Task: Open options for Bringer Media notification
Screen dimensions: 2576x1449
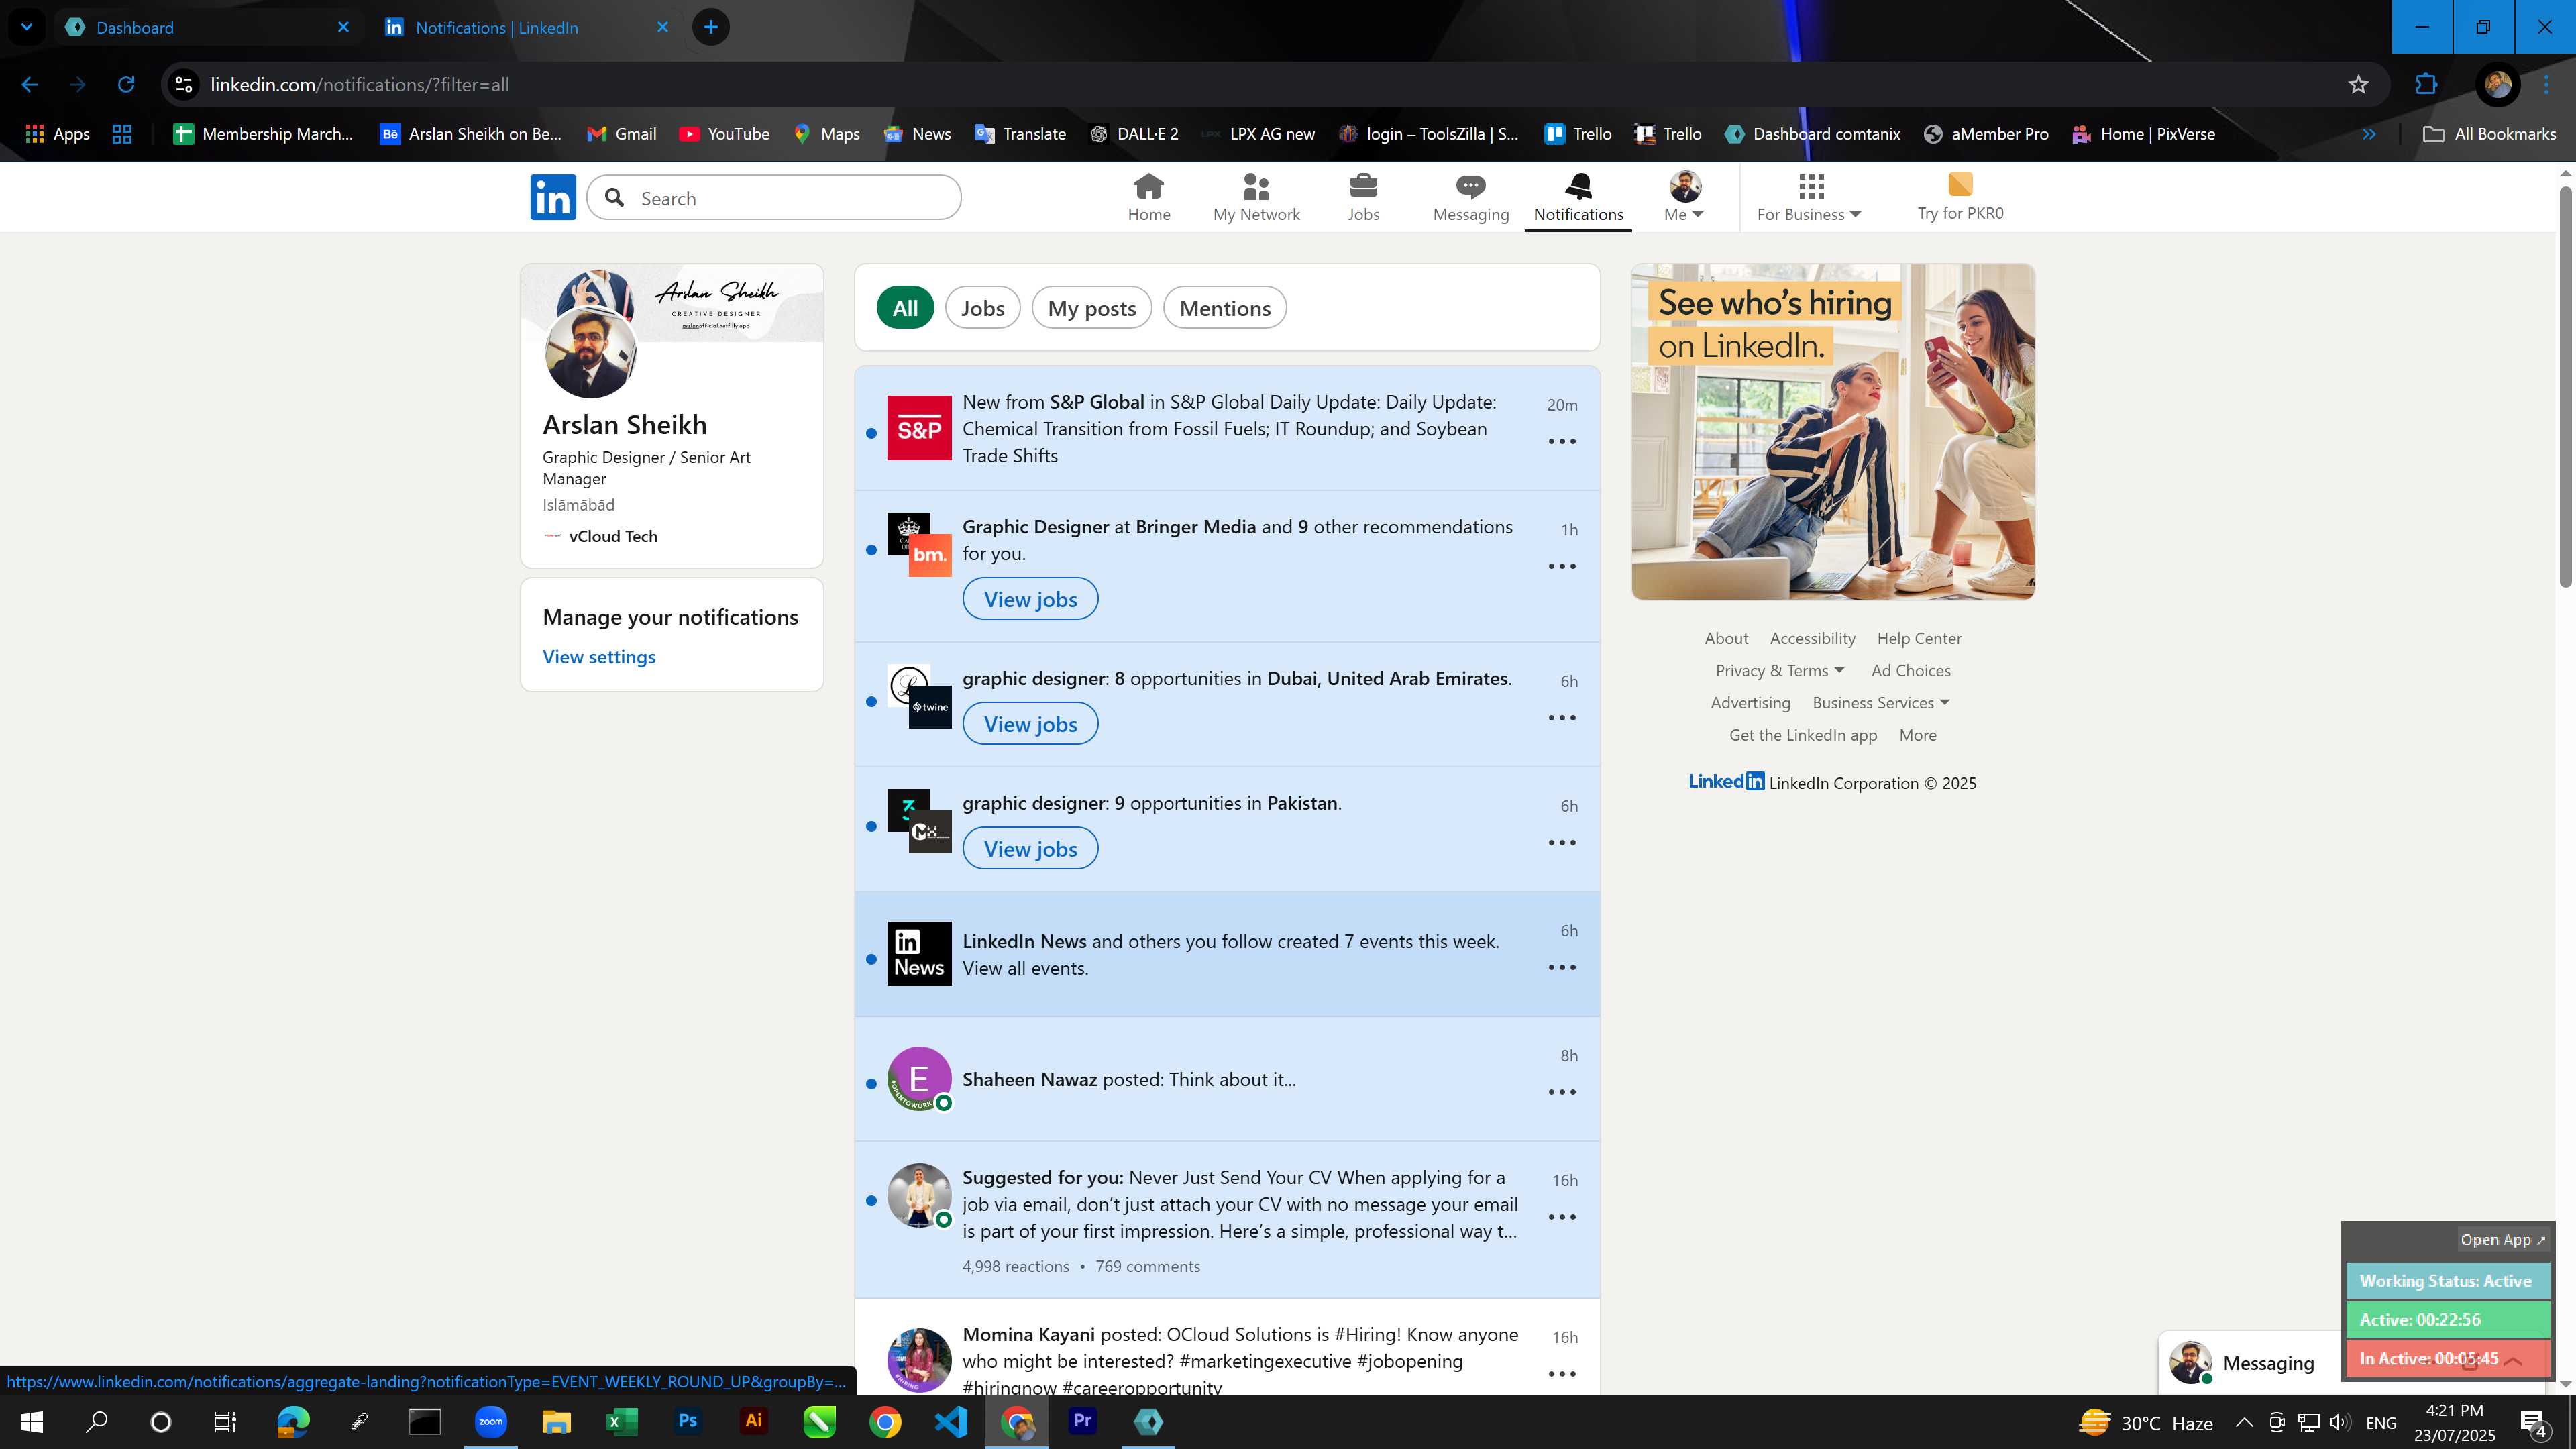Action: coord(1562,566)
